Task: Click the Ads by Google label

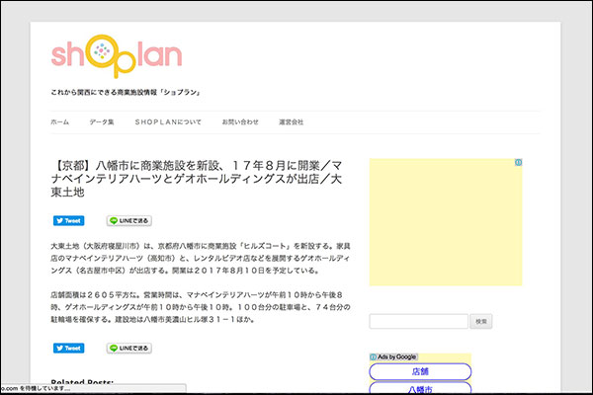Action: tap(396, 356)
